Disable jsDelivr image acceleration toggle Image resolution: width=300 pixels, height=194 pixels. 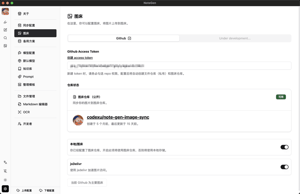(284, 167)
